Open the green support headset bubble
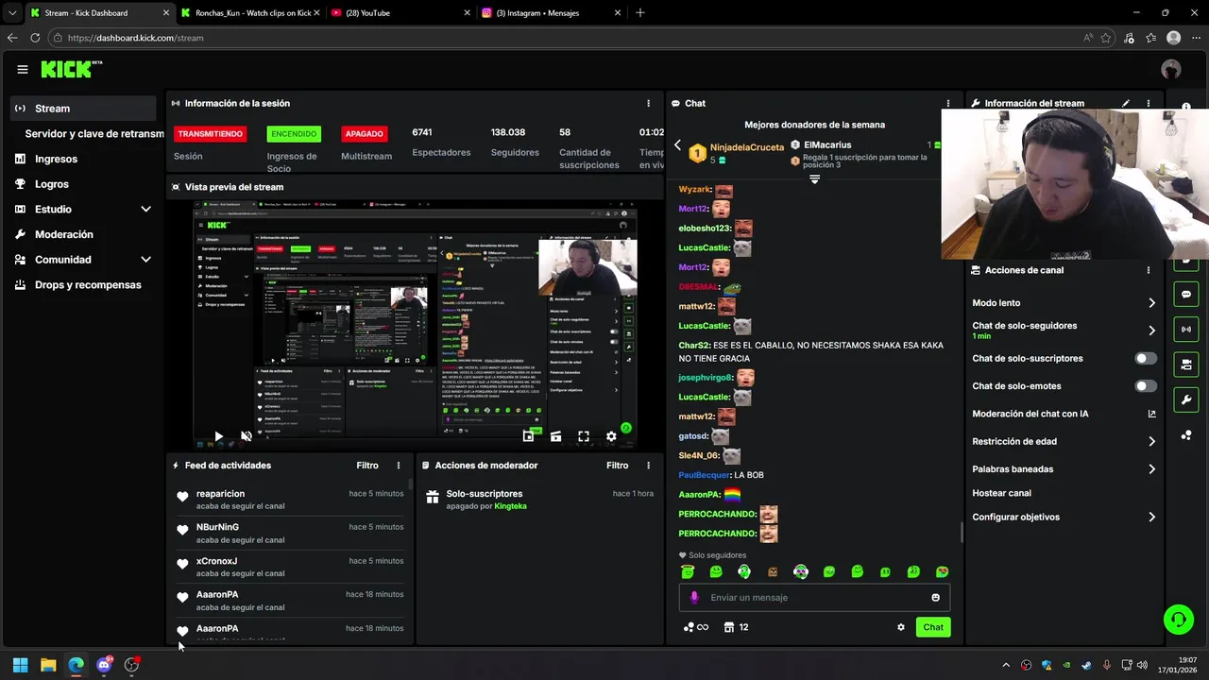1209x680 pixels. click(1178, 620)
